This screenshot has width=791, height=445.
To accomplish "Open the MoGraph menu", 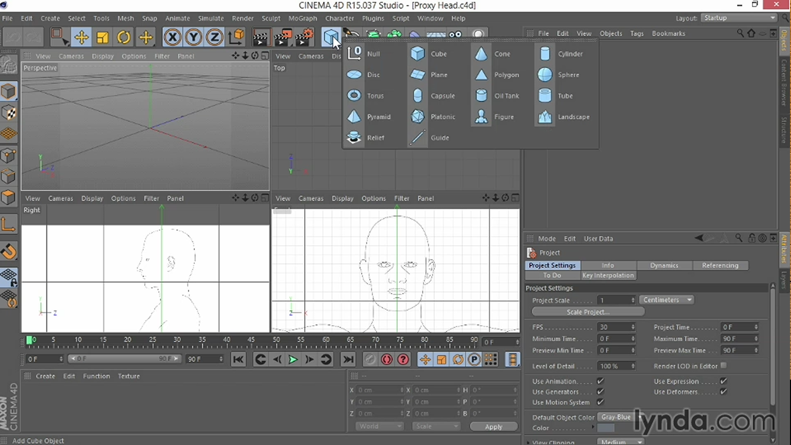I will pyautogui.click(x=302, y=18).
